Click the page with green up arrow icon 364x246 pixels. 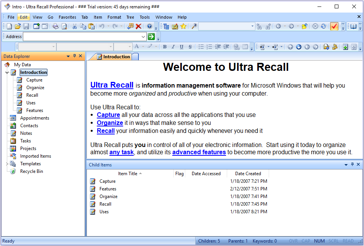click(x=345, y=47)
